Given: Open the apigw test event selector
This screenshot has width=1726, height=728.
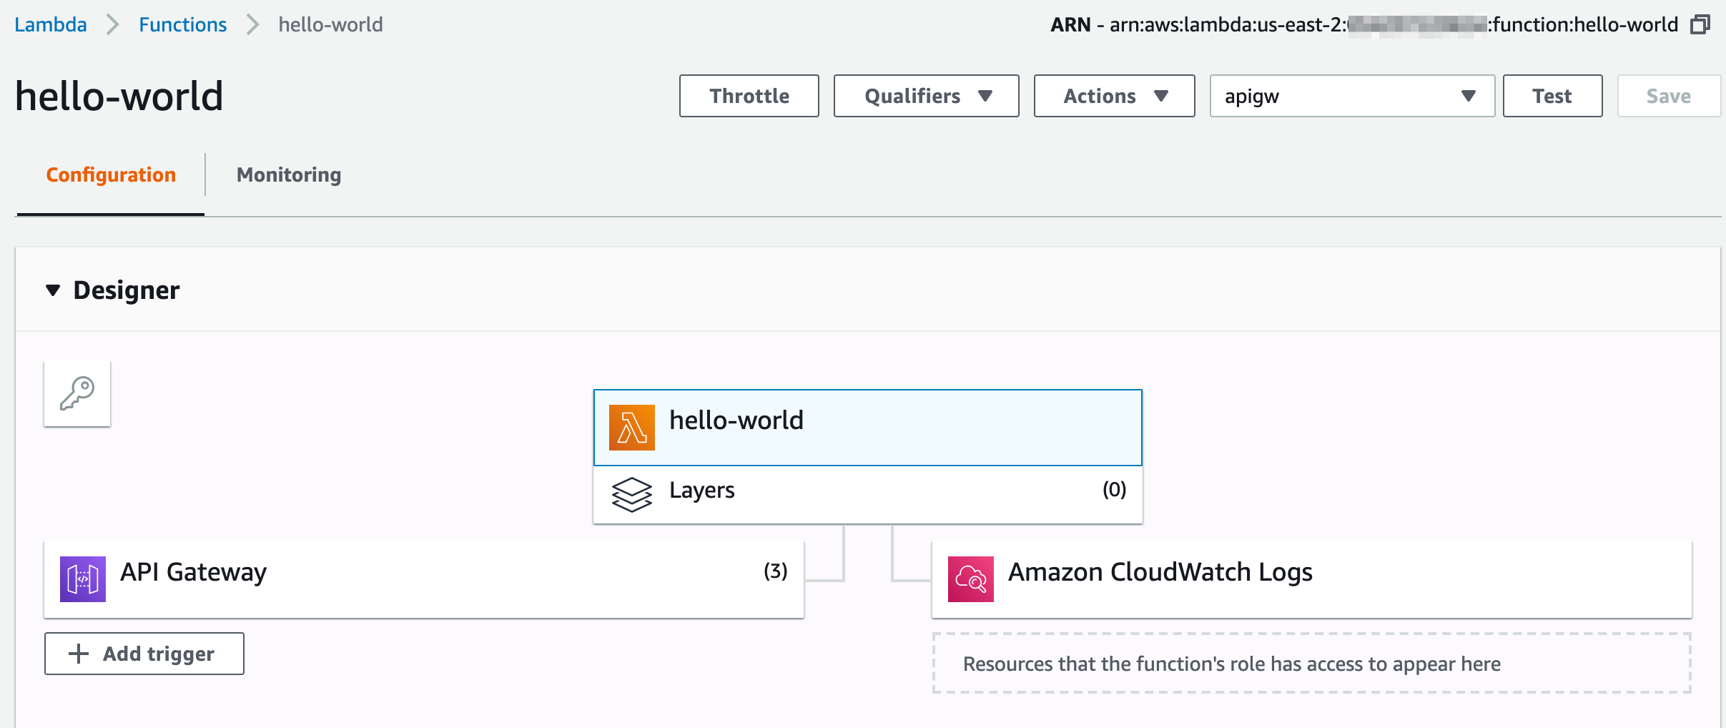Looking at the screenshot, I should 1351,96.
